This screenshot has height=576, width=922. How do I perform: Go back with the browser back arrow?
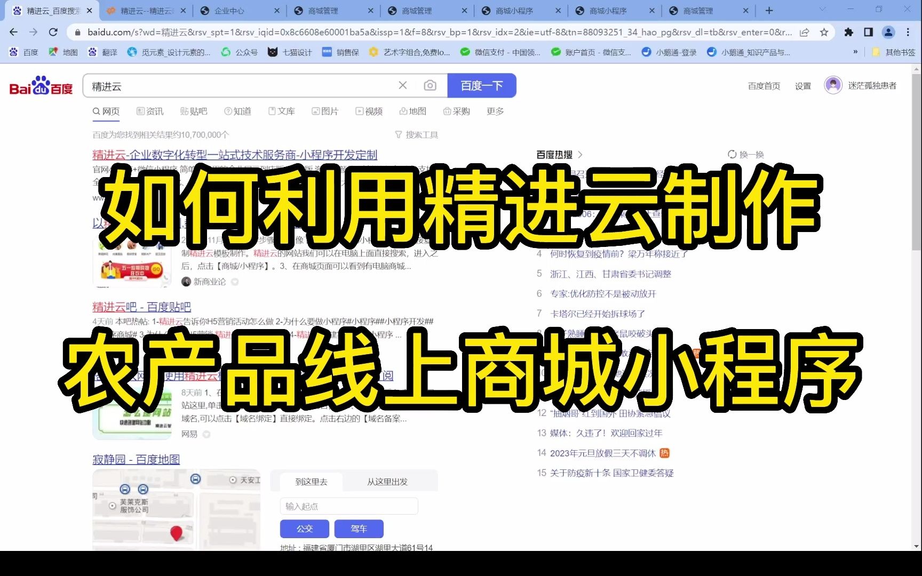[14, 32]
